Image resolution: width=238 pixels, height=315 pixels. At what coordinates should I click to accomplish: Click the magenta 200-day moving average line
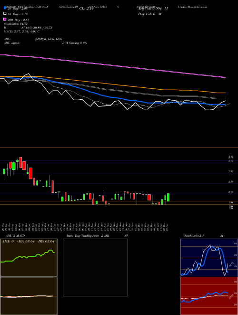pos(113,65)
